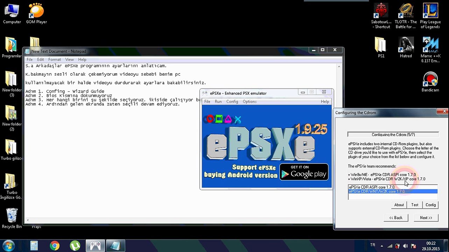Open Notepad View menu
Screen dimensions: 449x252
tap(69, 59)
